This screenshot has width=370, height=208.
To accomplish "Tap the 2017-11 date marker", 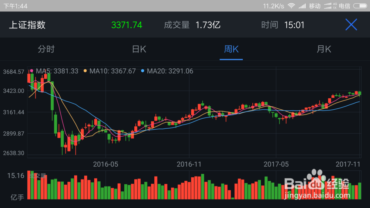I will click(x=348, y=164).
